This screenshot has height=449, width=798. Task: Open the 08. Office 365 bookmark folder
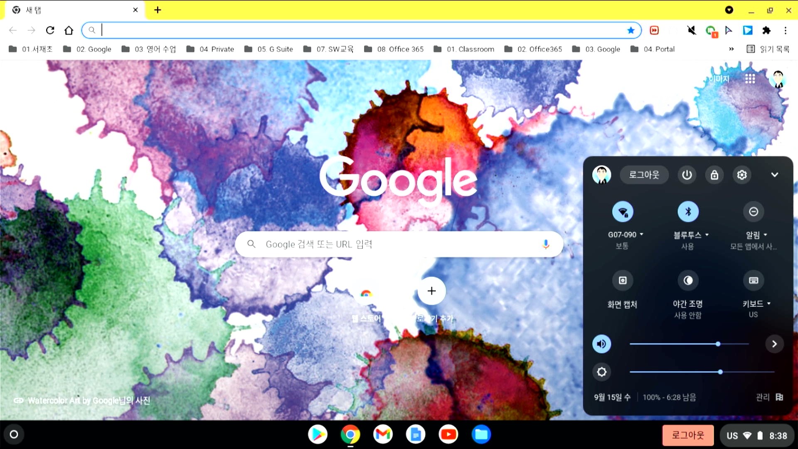pyautogui.click(x=394, y=49)
